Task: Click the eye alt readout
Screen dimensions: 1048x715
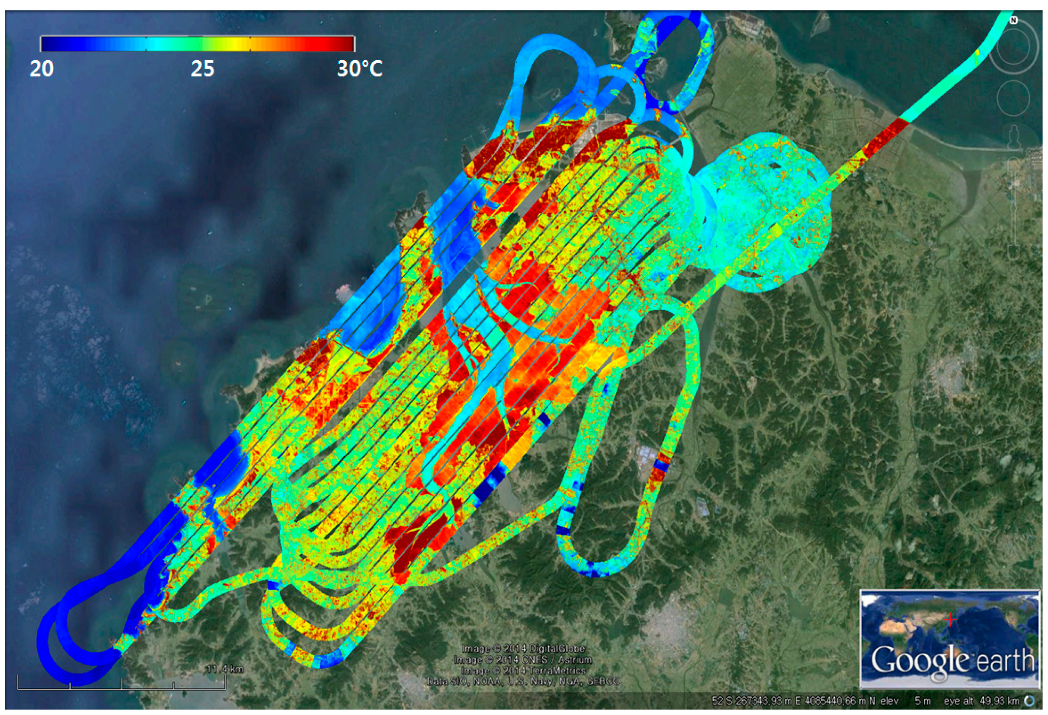Action: (981, 701)
